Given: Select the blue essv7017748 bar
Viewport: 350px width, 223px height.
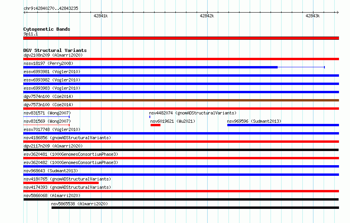Looking at the screenshot, I should pyautogui.click(x=181, y=133).
